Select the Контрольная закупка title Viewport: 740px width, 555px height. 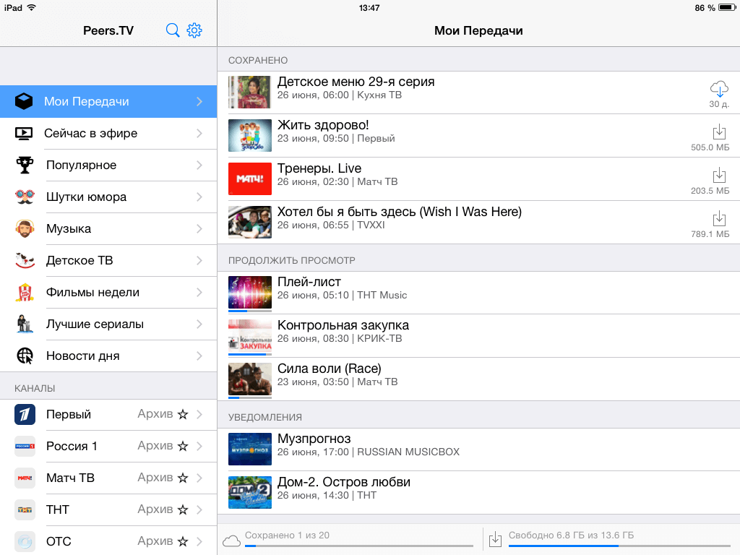pyautogui.click(x=343, y=325)
